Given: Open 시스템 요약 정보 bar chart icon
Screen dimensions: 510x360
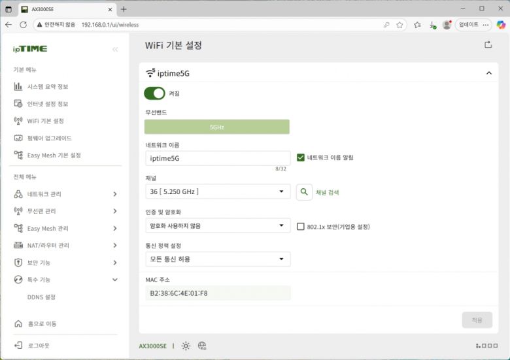Looking at the screenshot, I should click(18, 86).
